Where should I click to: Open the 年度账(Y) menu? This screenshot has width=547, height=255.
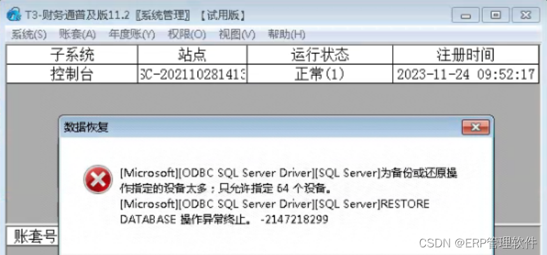pyautogui.click(x=131, y=34)
